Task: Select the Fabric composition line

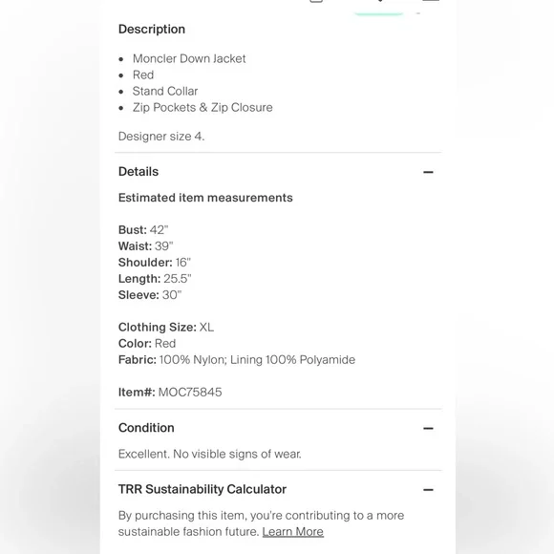Action: [237, 360]
